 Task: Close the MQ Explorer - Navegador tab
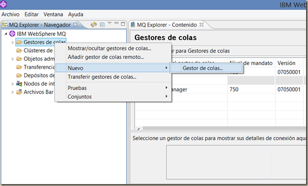[x=75, y=24]
